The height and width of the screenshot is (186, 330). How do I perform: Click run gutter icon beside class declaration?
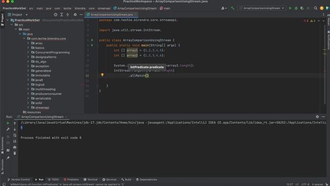(x=92, y=40)
